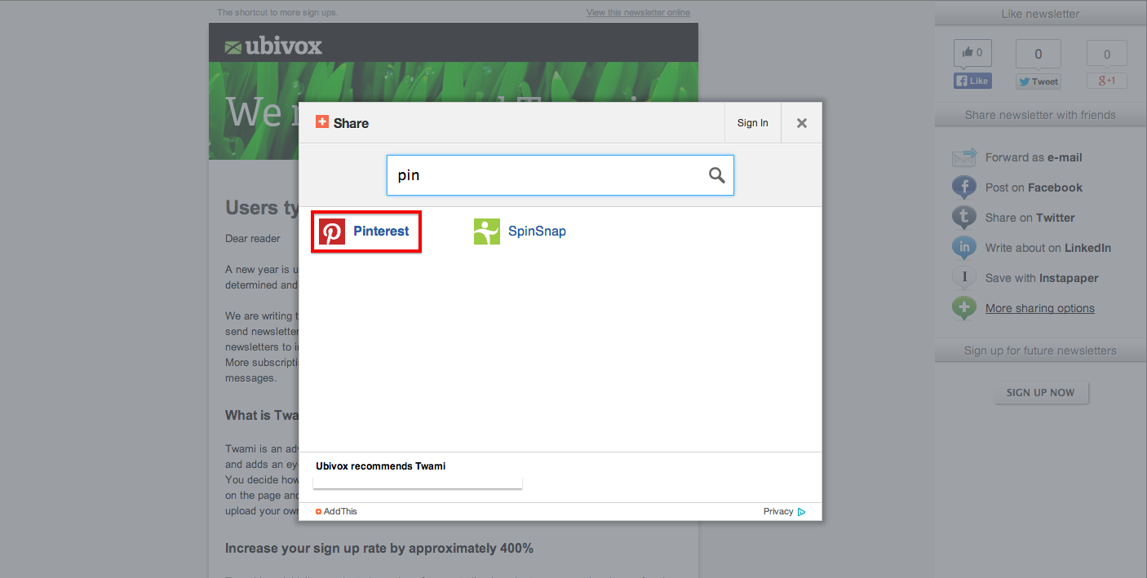Screen dimensions: 1147x578
Task: Choose the SpinSnap service link
Action: 537,232
